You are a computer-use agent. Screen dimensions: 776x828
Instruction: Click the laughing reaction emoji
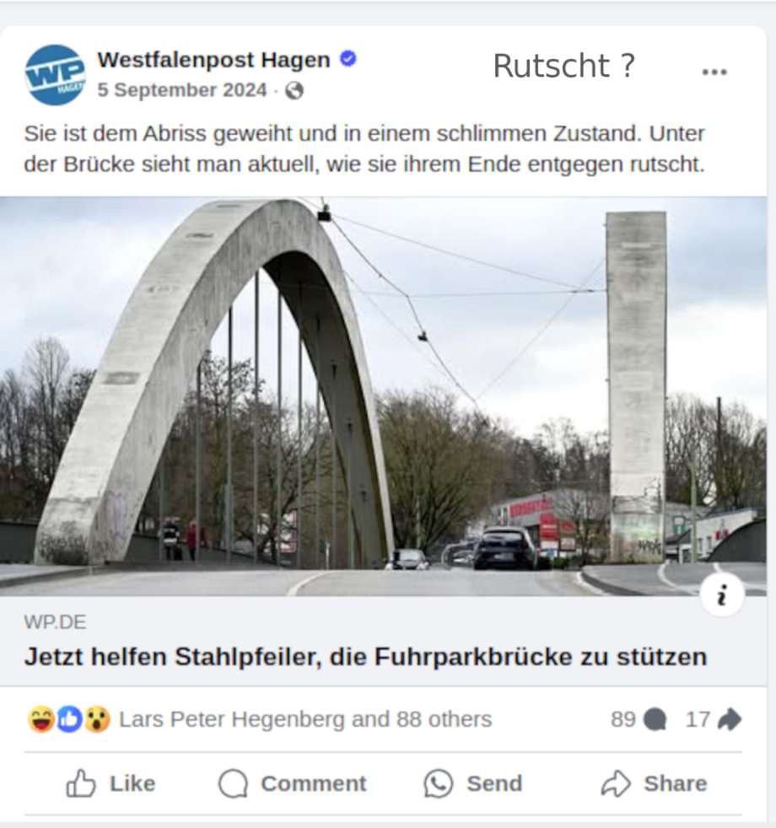point(41,718)
